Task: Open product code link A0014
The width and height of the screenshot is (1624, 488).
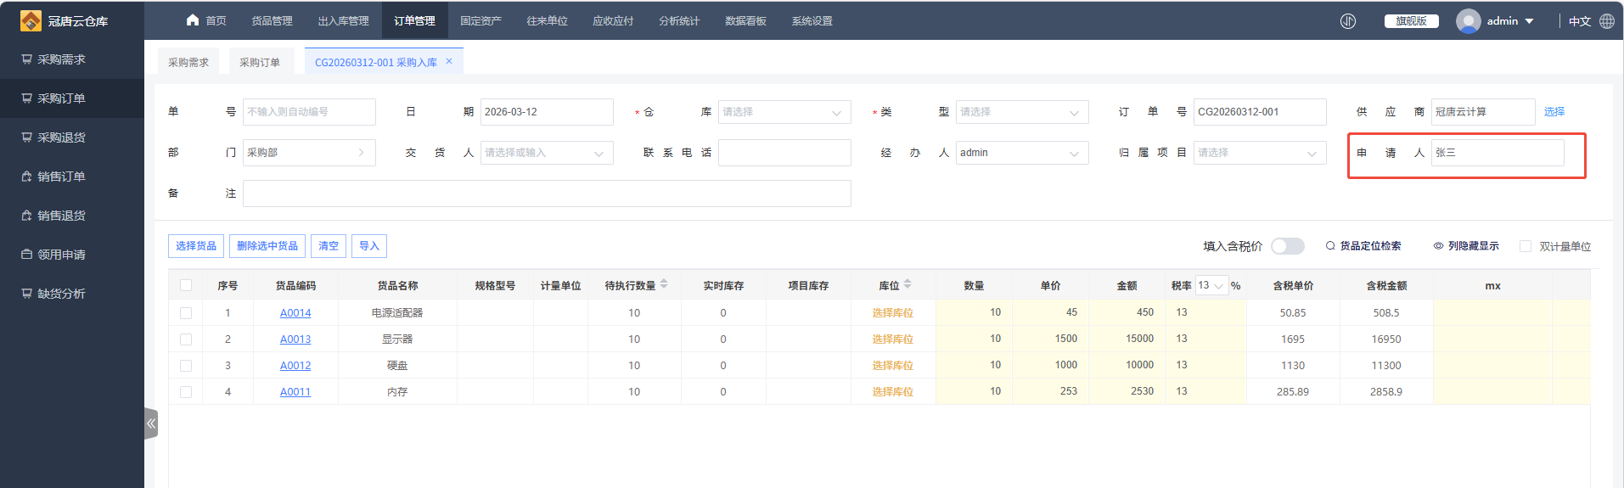Action: pyautogui.click(x=295, y=313)
